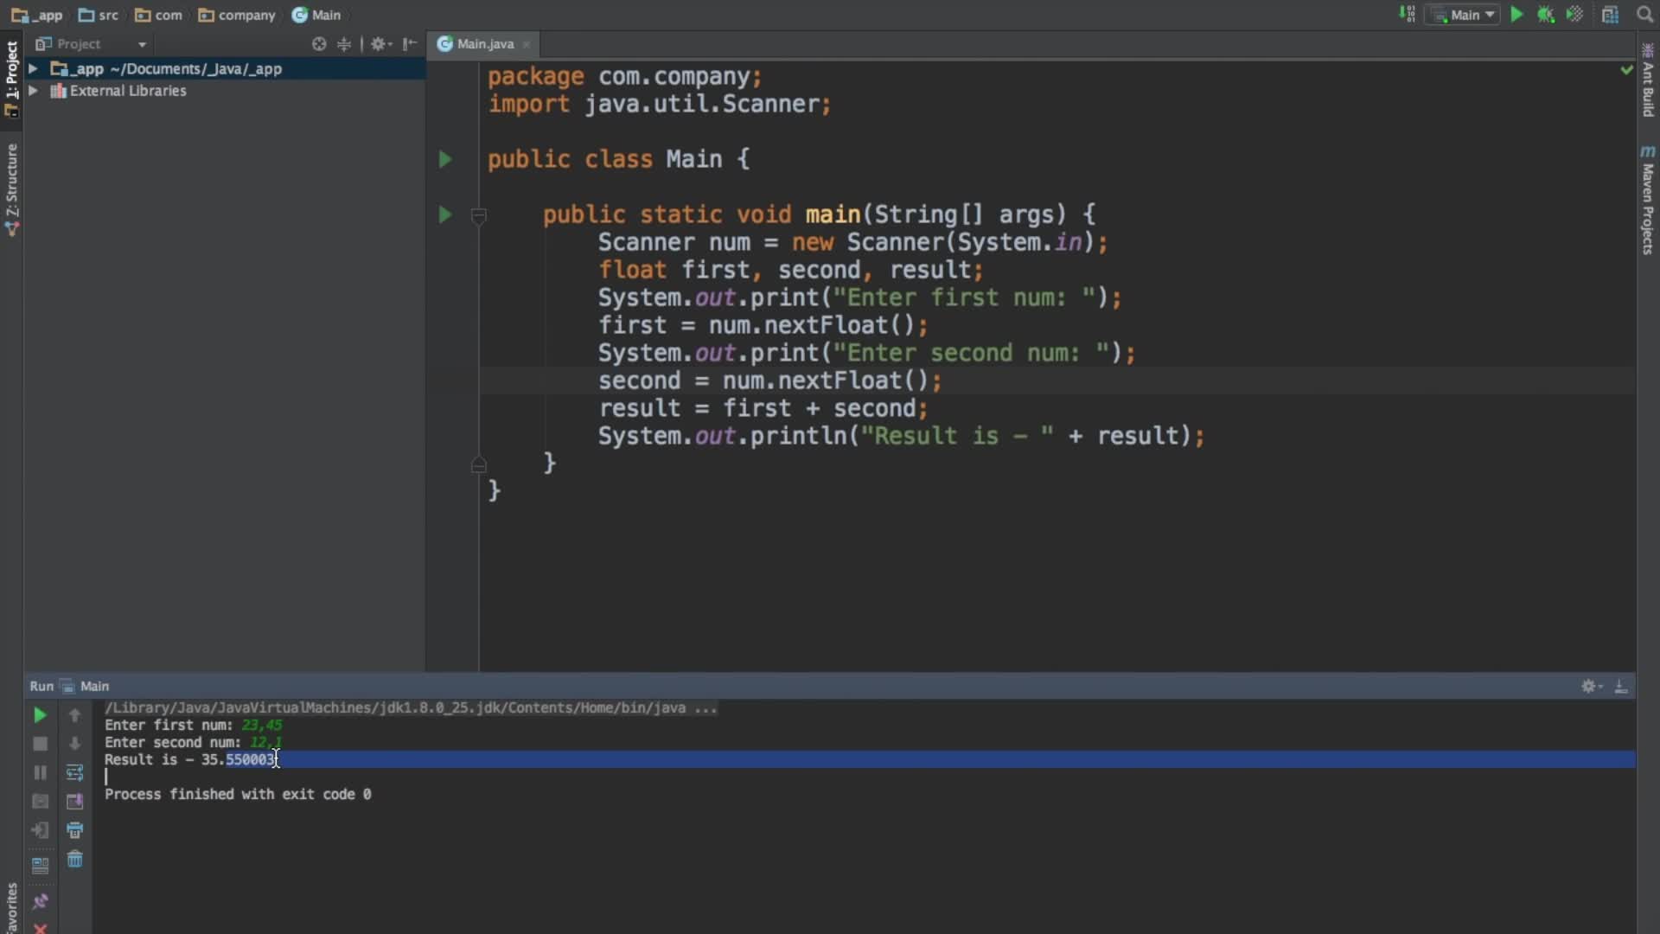The image size is (1660, 934).
Task: Collapse the main method fold marker
Action: 478,215
